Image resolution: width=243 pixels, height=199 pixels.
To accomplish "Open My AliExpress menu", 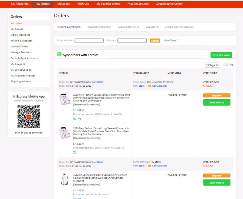I will click(x=20, y=4).
